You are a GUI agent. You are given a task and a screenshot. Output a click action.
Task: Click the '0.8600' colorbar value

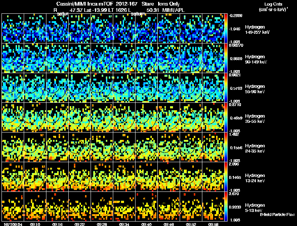(236, 59)
